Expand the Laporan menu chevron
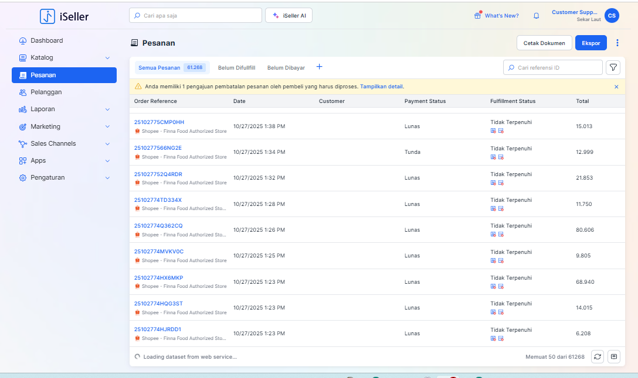The width and height of the screenshot is (638, 378). [107, 109]
